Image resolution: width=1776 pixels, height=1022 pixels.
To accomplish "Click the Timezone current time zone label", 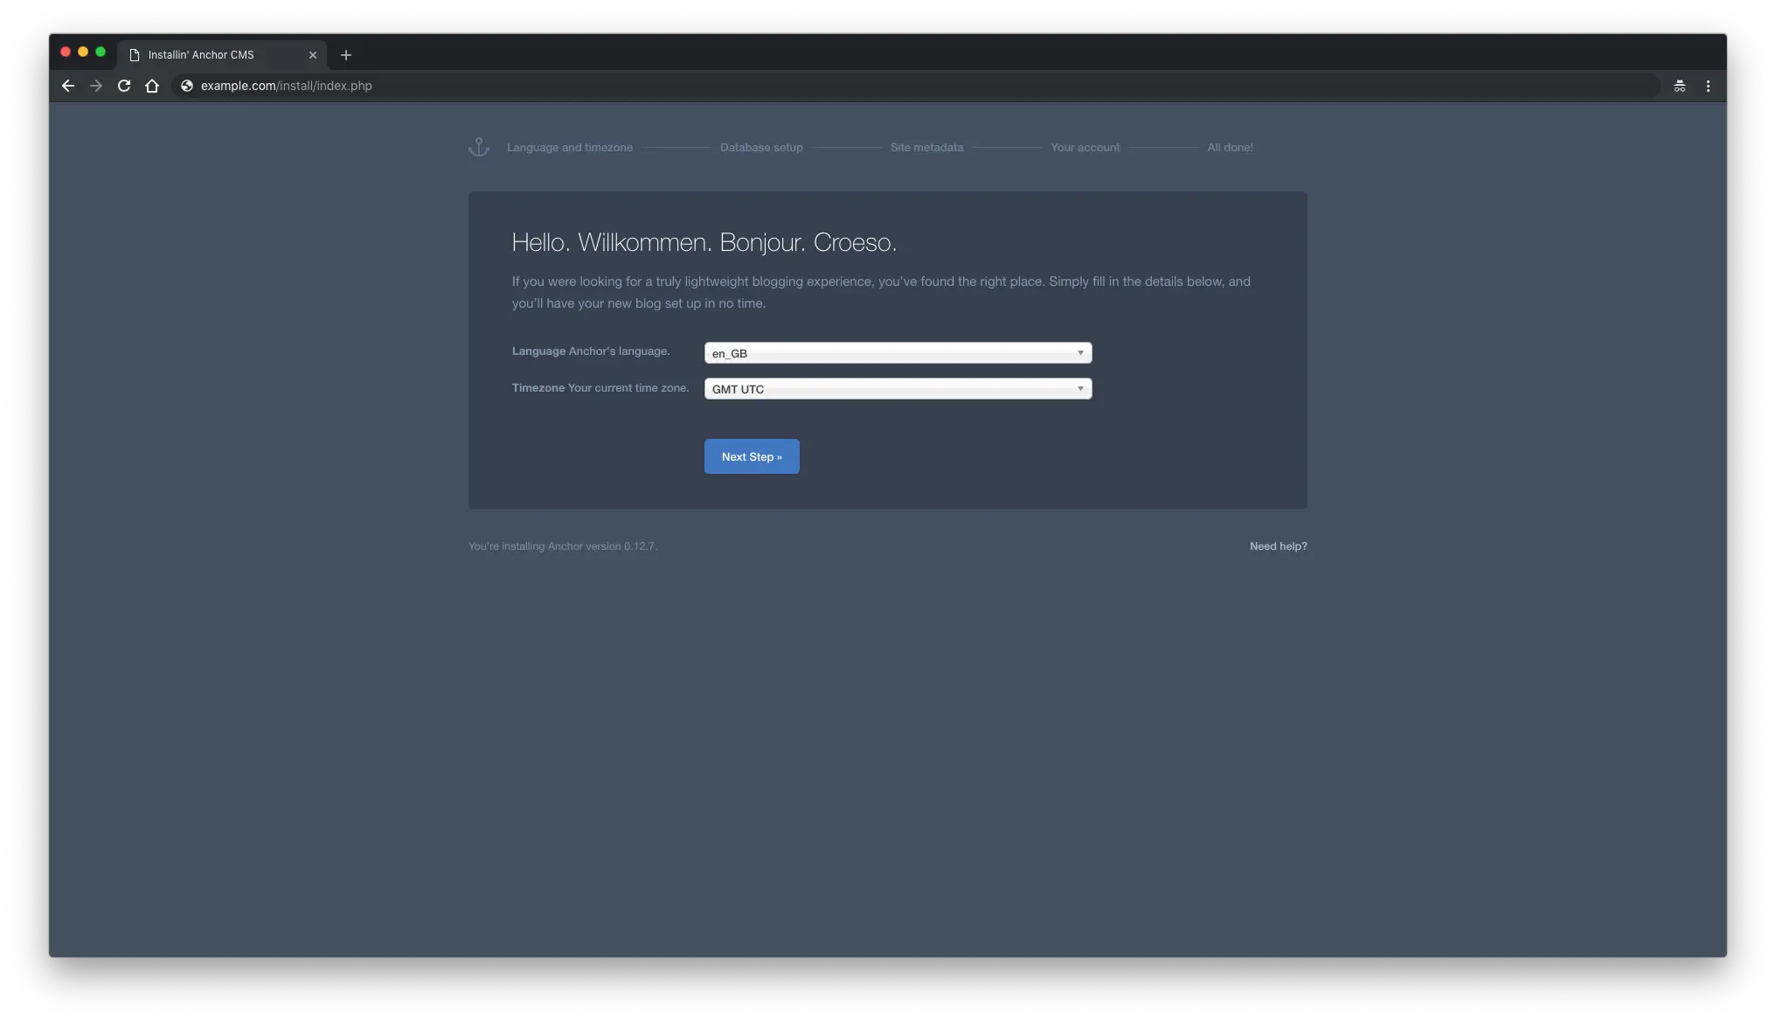I will [600, 388].
